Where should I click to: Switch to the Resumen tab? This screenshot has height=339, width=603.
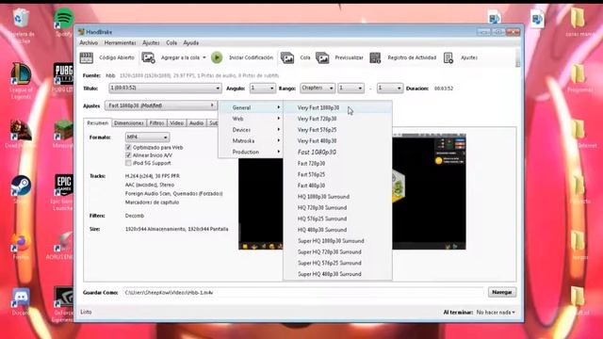pyautogui.click(x=98, y=123)
